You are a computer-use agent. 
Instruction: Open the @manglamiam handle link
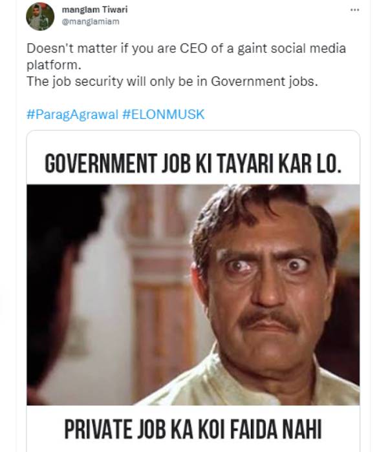[x=91, y=21]
